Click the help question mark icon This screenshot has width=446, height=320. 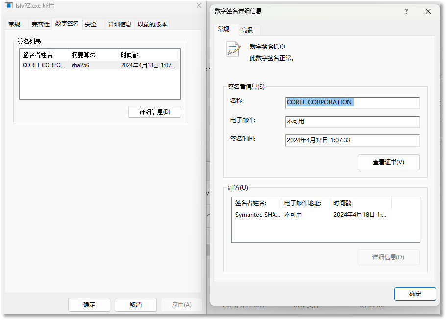tap(406, 11)
